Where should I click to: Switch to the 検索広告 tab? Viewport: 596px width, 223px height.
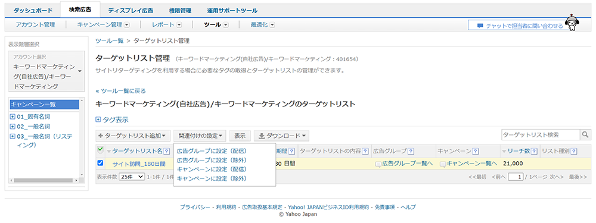(80, 10)
